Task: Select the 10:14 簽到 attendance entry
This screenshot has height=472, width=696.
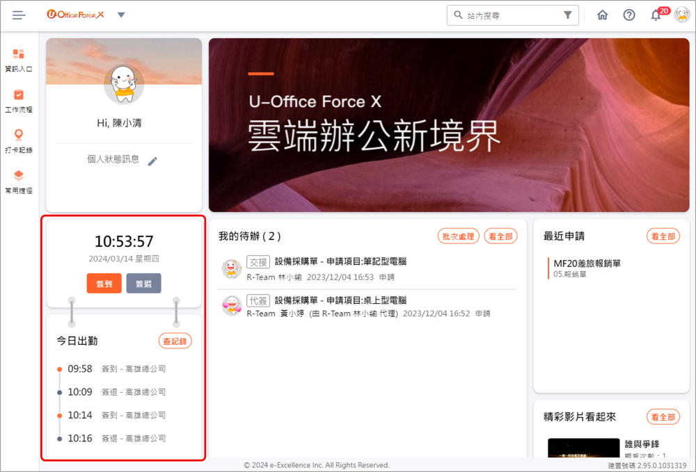Action: coord(112,415)
